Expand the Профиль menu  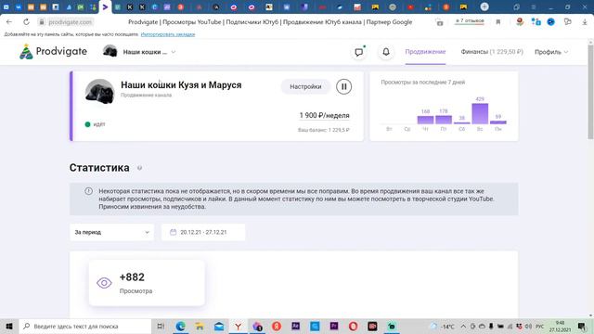551,52
